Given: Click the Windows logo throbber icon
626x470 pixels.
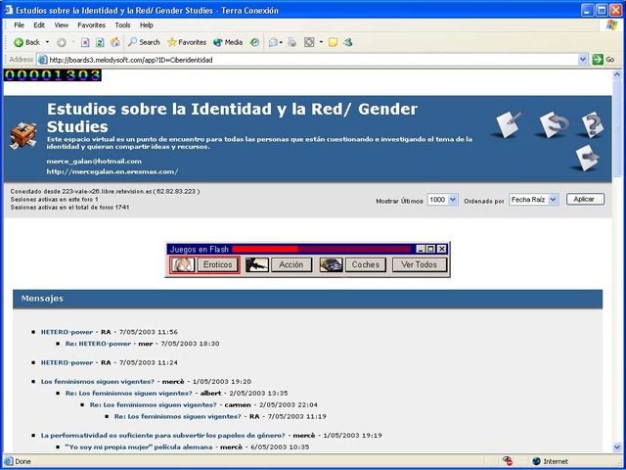Looking at the screenshot, I should (x=611, y=24).
